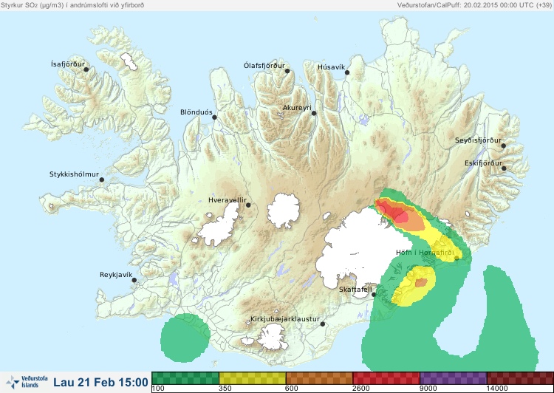Click the orange 600 legend swatch

(x=319, y=378)
